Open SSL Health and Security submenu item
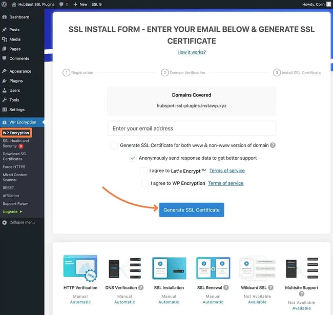333x315 pixels. (15, 143)
